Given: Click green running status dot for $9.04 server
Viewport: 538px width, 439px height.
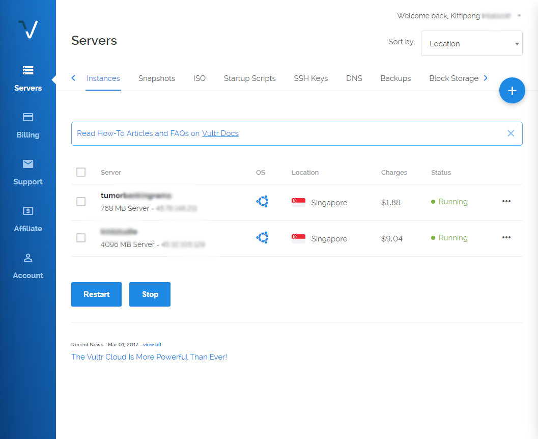Looking at the screenshot, I should [x=433, y=238].
